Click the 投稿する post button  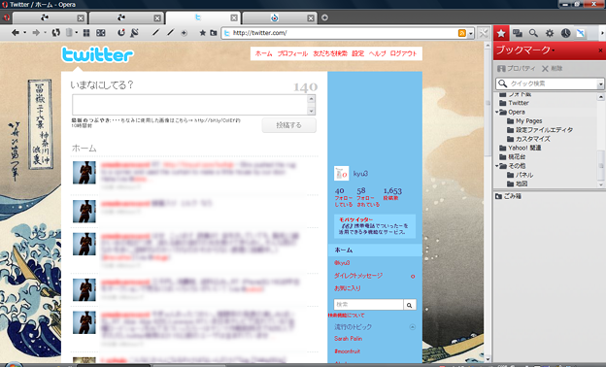pyautogui.click(x=289, y=125)
